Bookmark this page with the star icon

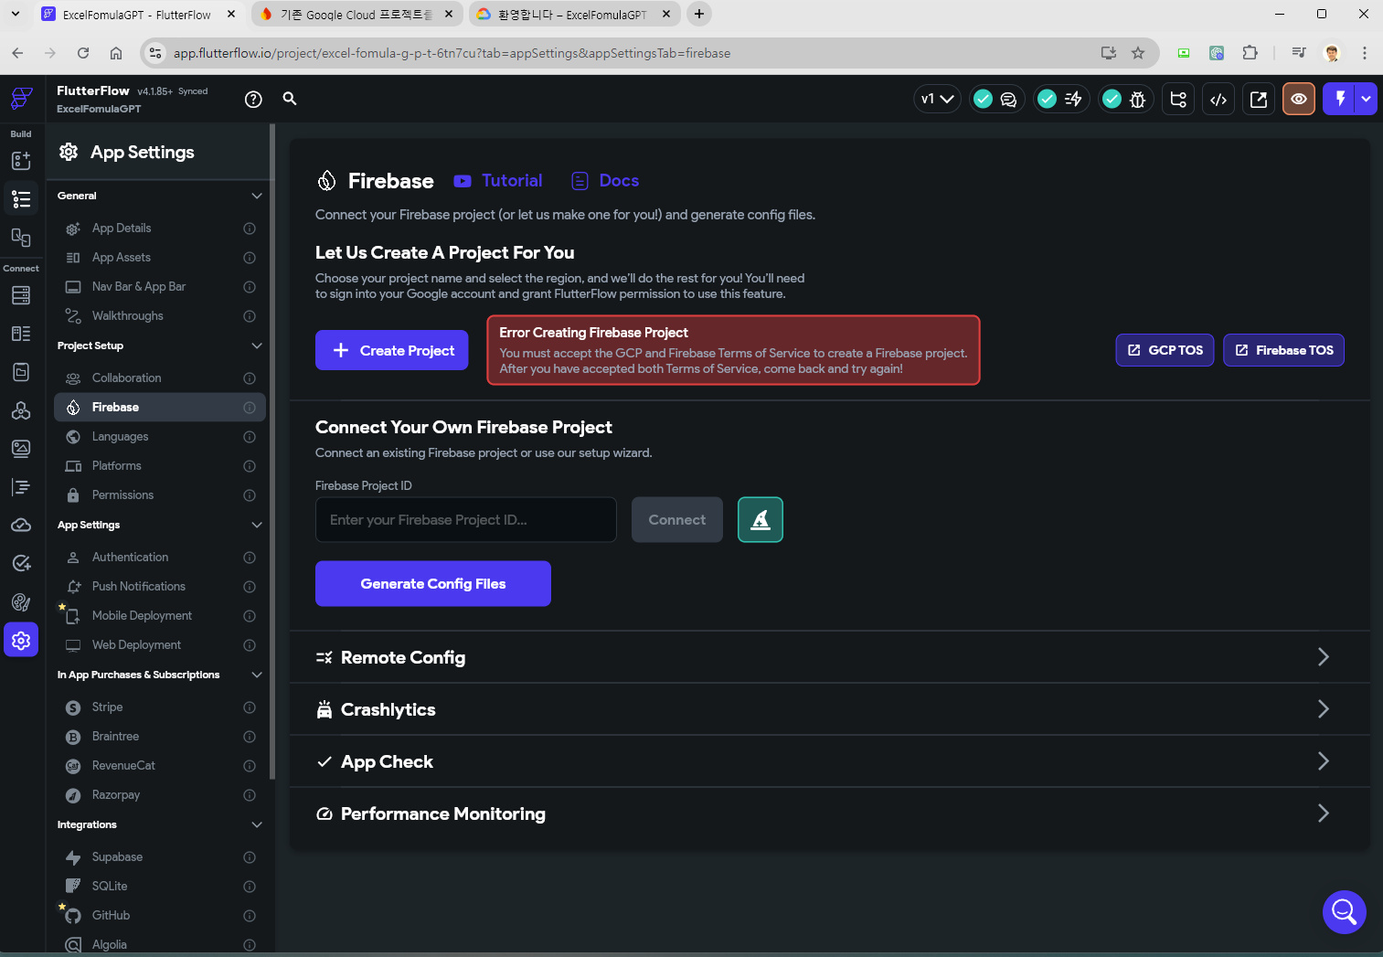(1138, 53)
